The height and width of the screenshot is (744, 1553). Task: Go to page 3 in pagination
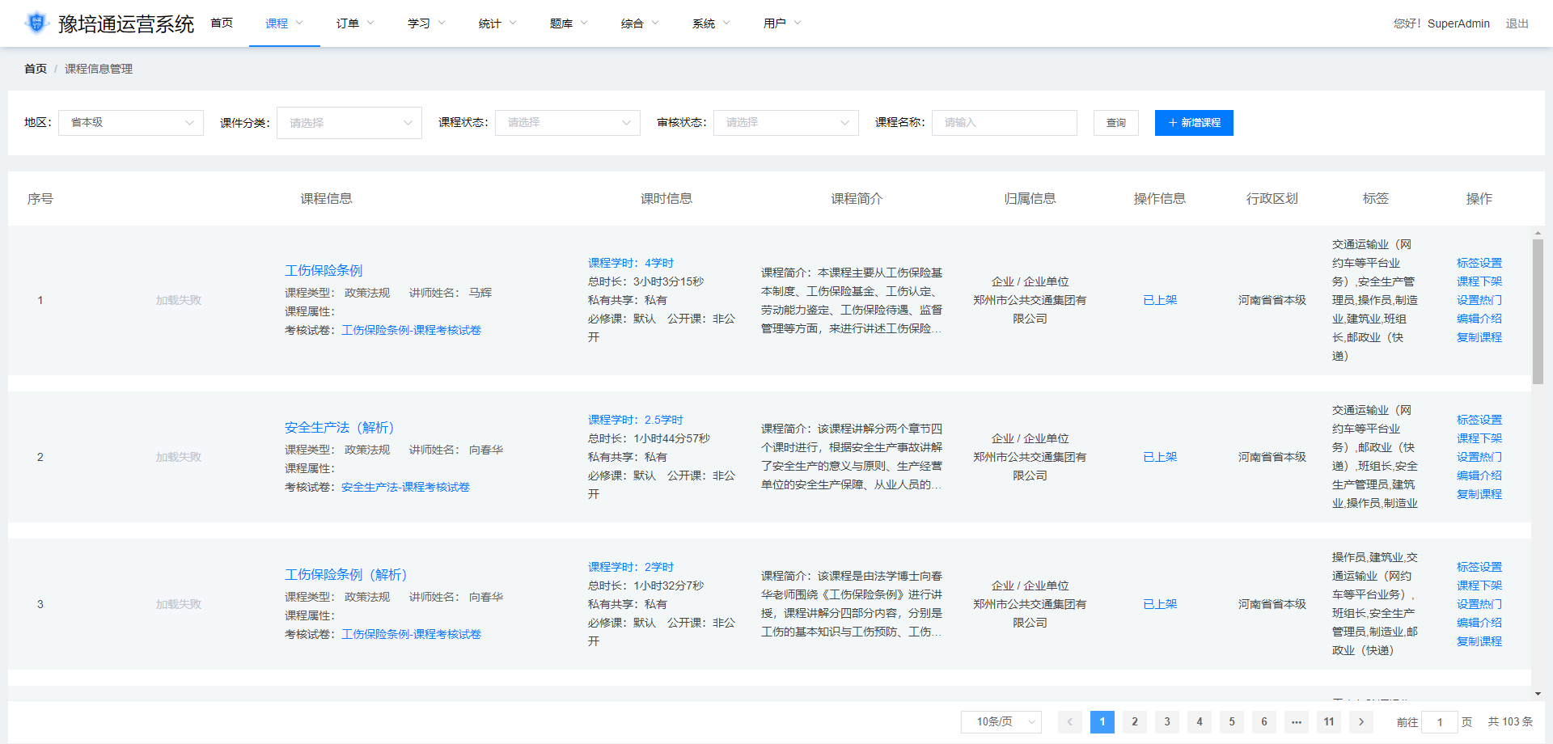click(x=1167, y=722)
